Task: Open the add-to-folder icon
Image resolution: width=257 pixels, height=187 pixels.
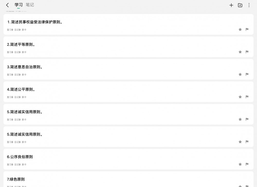Action: tap(240, 5)
